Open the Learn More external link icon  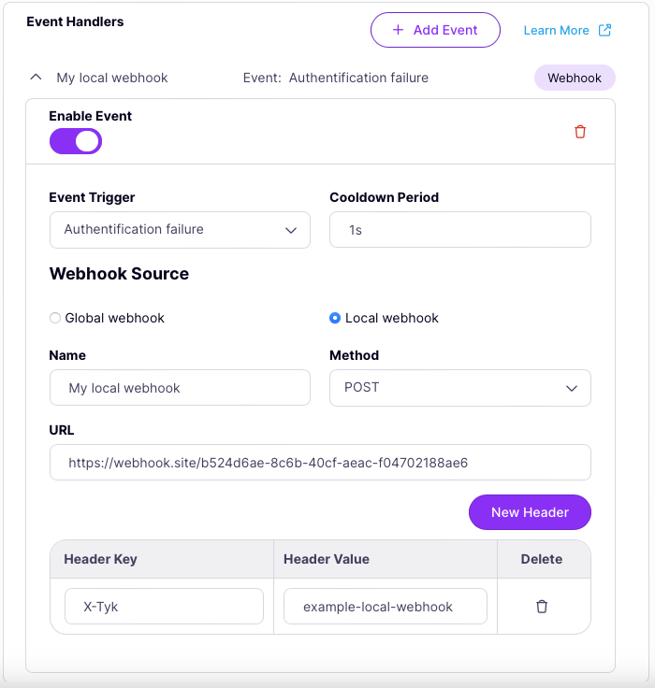(605, 30)
